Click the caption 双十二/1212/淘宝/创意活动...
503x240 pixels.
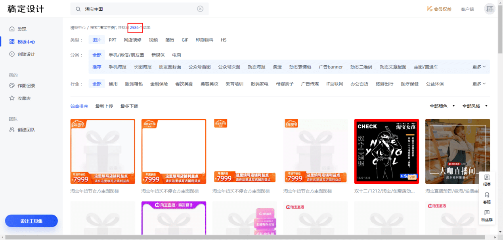(x=384, y=191)
